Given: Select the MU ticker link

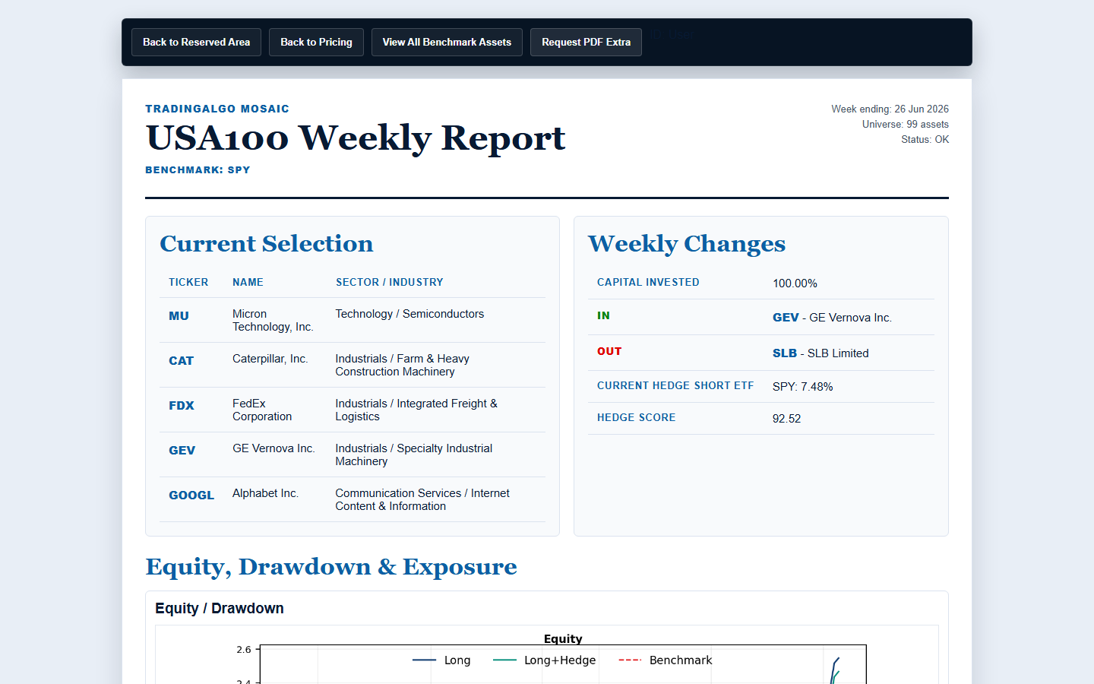Looking at the screenshot, I should (179, 316).
